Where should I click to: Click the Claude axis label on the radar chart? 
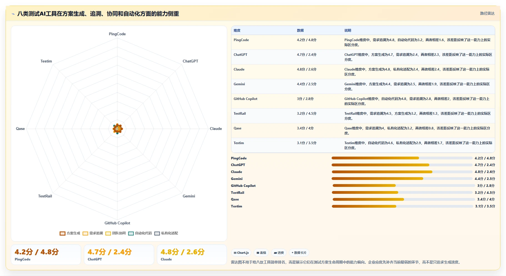[216, 129]
